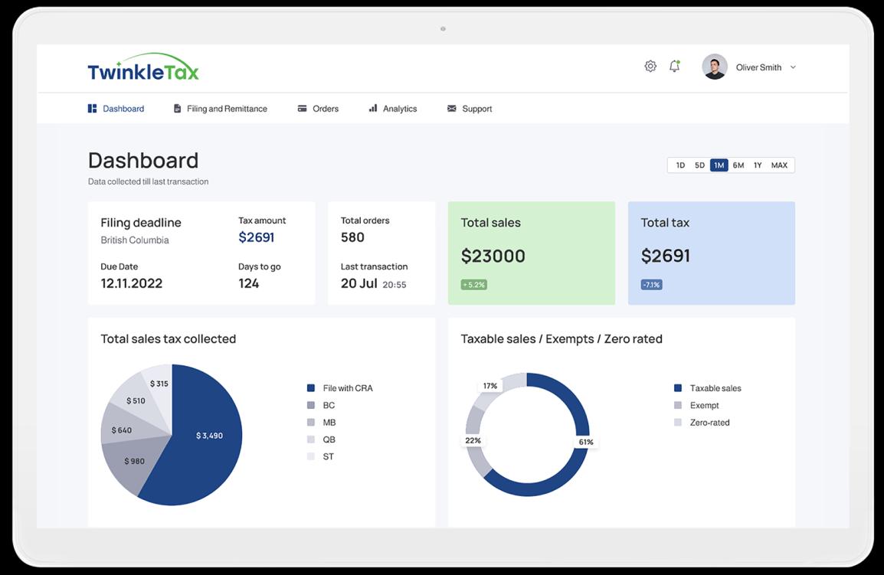Image resolution: width=884 pixels, height=575 pixels.
Task: Click the Filing and Remittance document icon
Action: [x=177, y=108]
